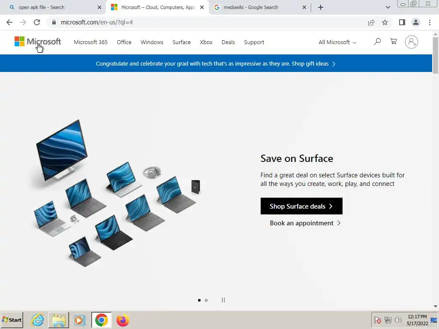Go back with the browser back arrow
Viewport: 439px width, 329px height.
(x=9, y=22)
